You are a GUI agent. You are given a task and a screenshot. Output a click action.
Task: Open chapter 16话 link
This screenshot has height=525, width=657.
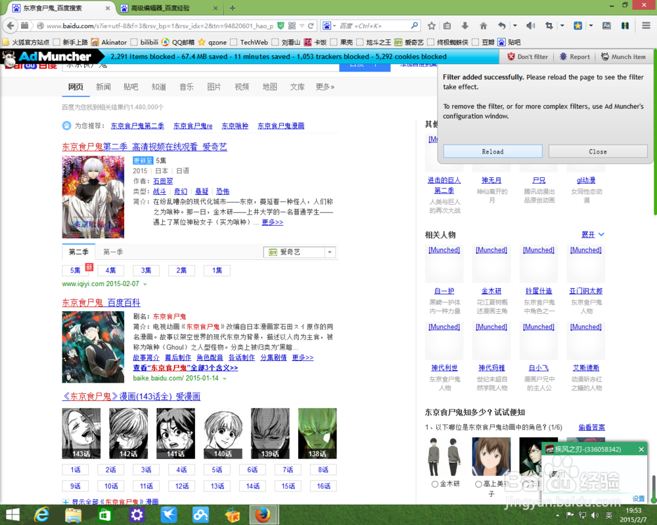(323, 486)
